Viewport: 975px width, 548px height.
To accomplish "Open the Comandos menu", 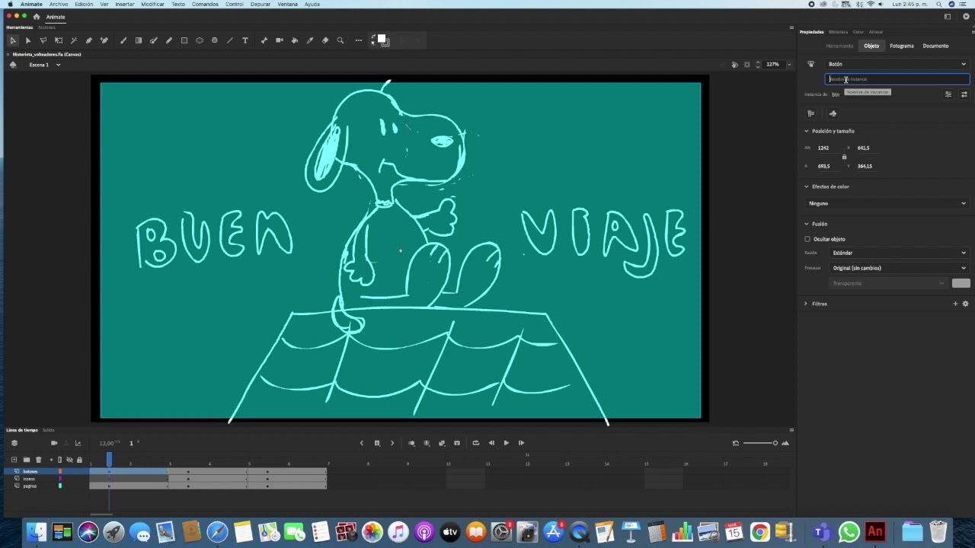I will (205, 4).
